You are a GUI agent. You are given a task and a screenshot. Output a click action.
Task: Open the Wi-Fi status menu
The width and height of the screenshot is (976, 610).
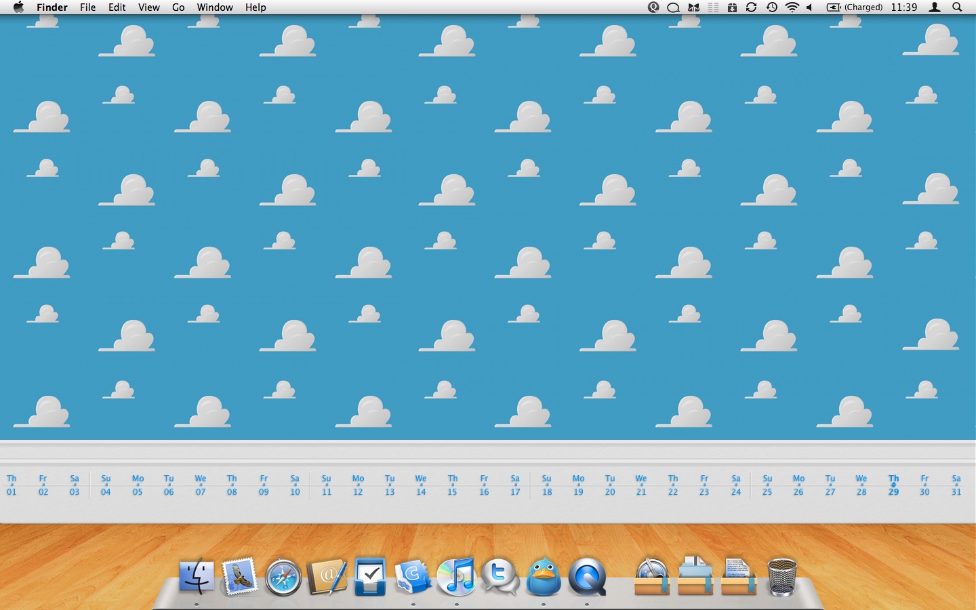tap(792, 7)
